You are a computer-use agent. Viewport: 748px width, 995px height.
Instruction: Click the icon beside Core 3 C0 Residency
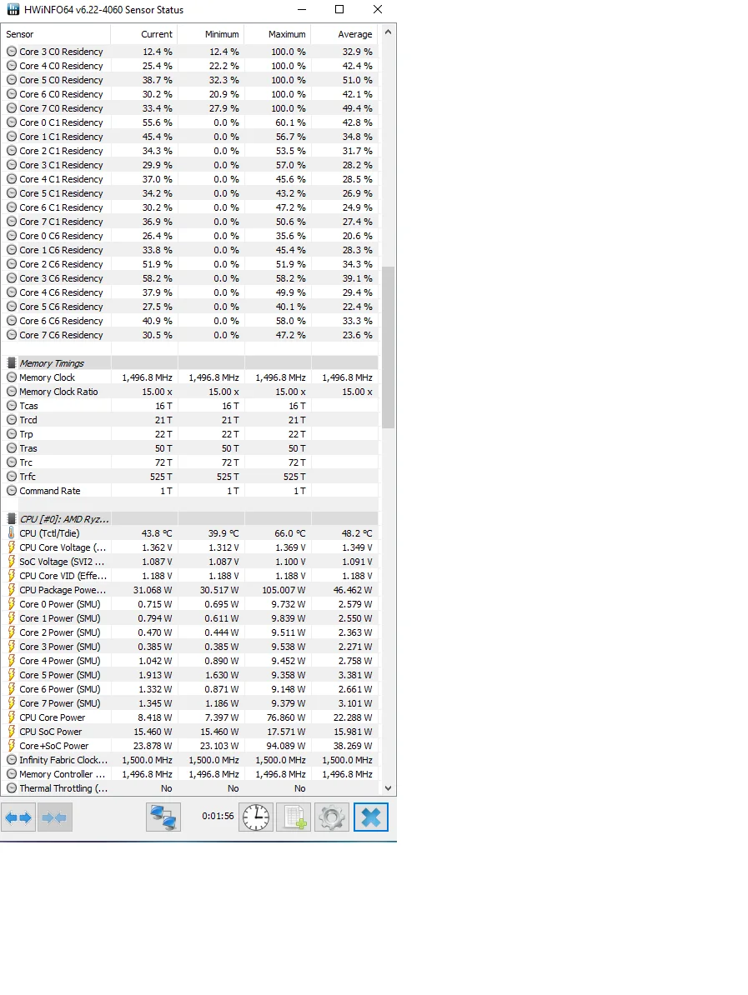pos(12,52)
